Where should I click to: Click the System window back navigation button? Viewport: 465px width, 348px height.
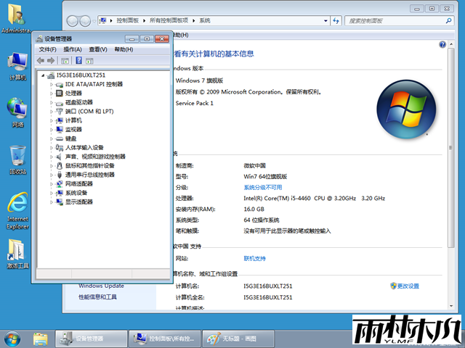point(72,21)
